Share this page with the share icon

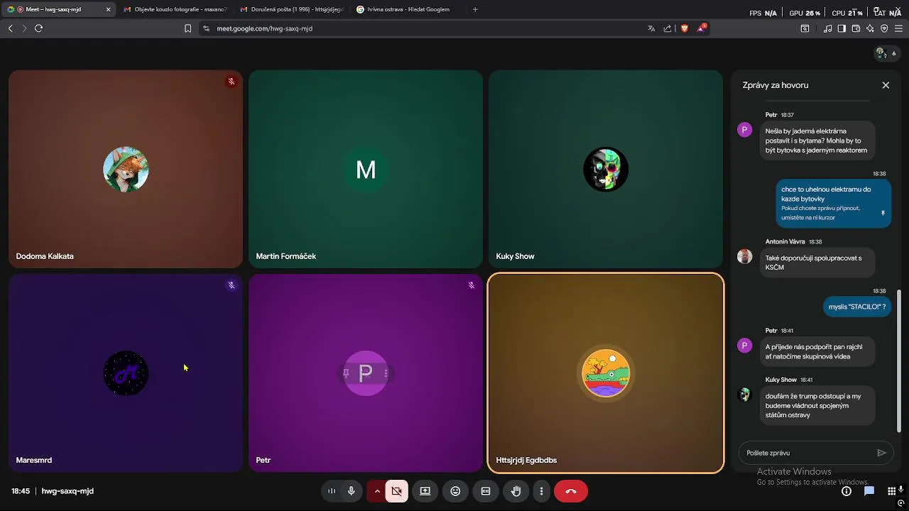tap(668, 28)
